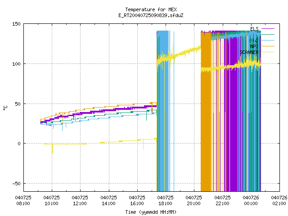Click the y-axis value 50
The image size is (288, 216).
(18, 104)
